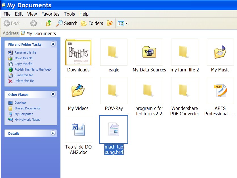
Task: Click the Forward navigation arrow
Action: pos(33,24)
